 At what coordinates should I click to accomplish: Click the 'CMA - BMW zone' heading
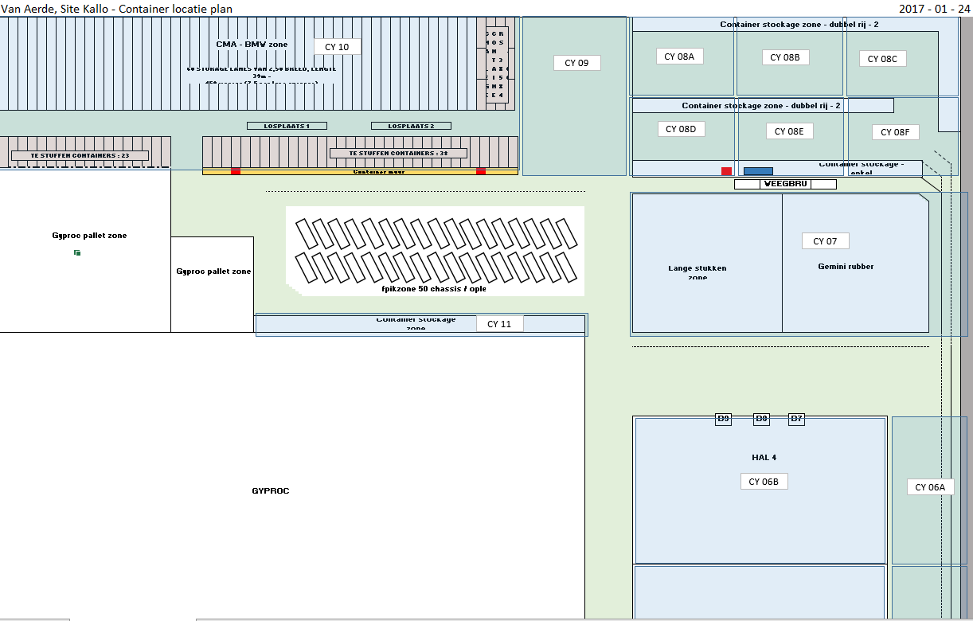coord(252,44)
